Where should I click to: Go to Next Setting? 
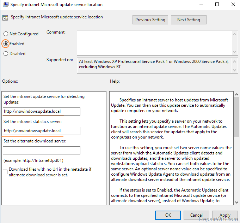point(189,20)
